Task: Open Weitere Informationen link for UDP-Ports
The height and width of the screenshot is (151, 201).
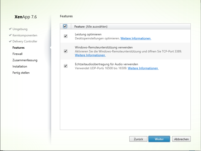Action: 143,68
